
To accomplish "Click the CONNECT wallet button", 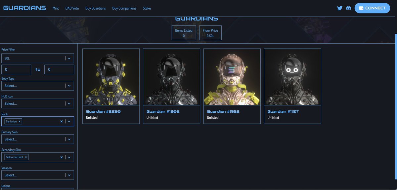I will [x=373, y=8].
